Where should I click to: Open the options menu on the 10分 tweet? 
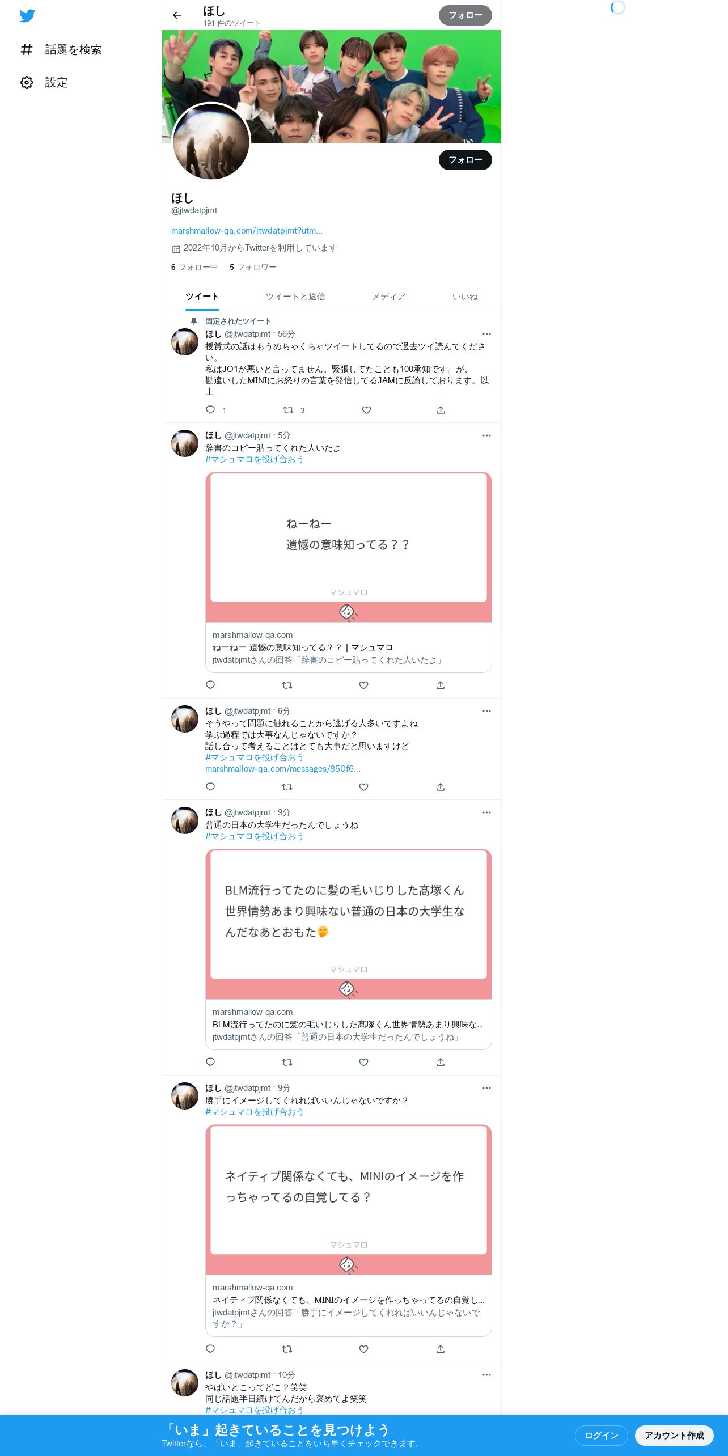pyautogui.click(x=486, y=1375)
